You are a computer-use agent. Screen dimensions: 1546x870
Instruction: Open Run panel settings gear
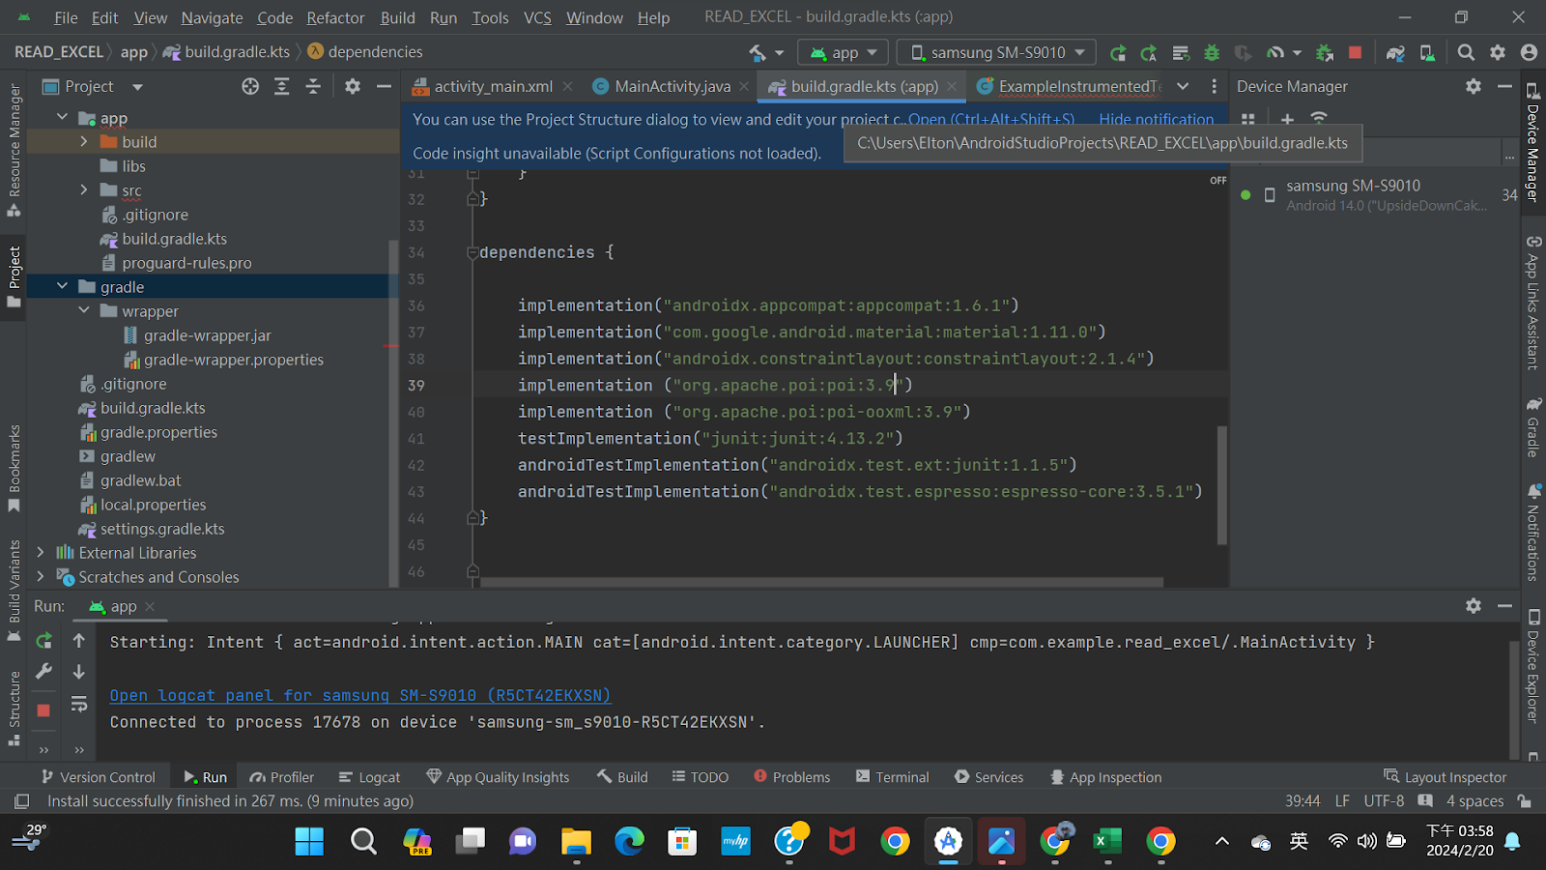(1474, 606)
